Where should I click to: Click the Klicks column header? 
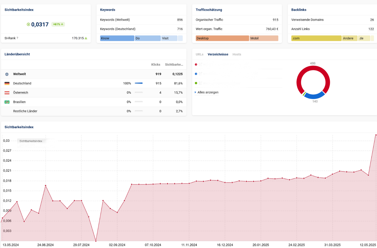click(156, 65)
